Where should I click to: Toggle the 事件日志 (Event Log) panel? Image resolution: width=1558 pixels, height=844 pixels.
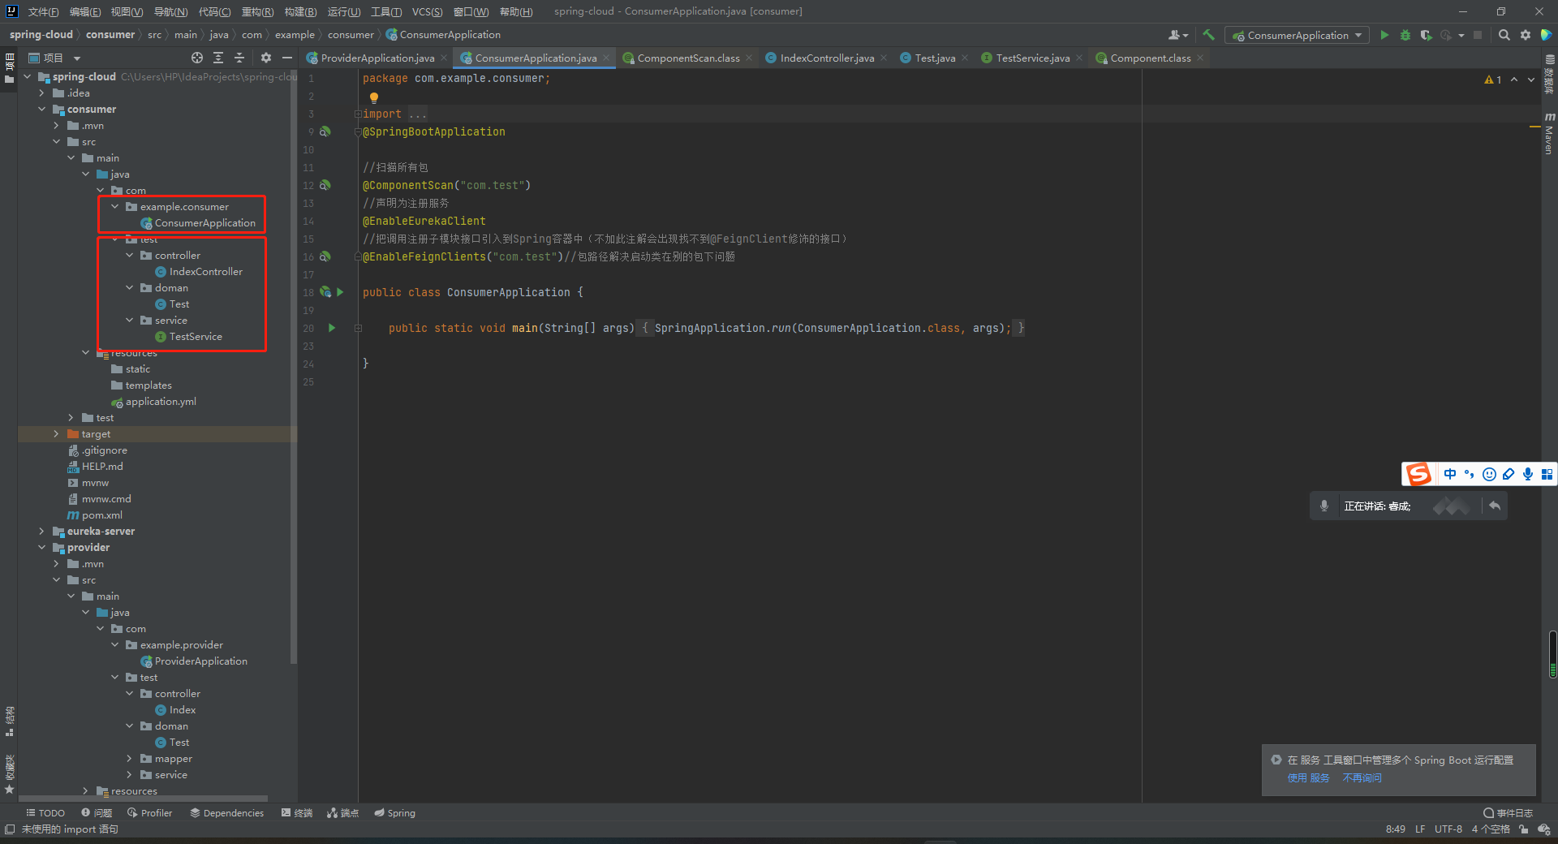[x=1508, y=812]
